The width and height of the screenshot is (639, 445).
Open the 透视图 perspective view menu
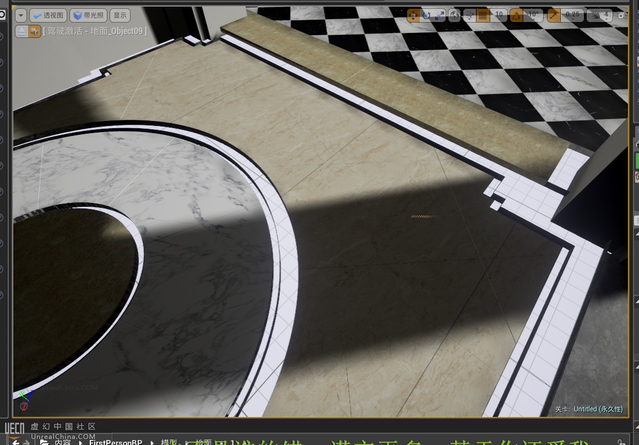click(48, 15)
